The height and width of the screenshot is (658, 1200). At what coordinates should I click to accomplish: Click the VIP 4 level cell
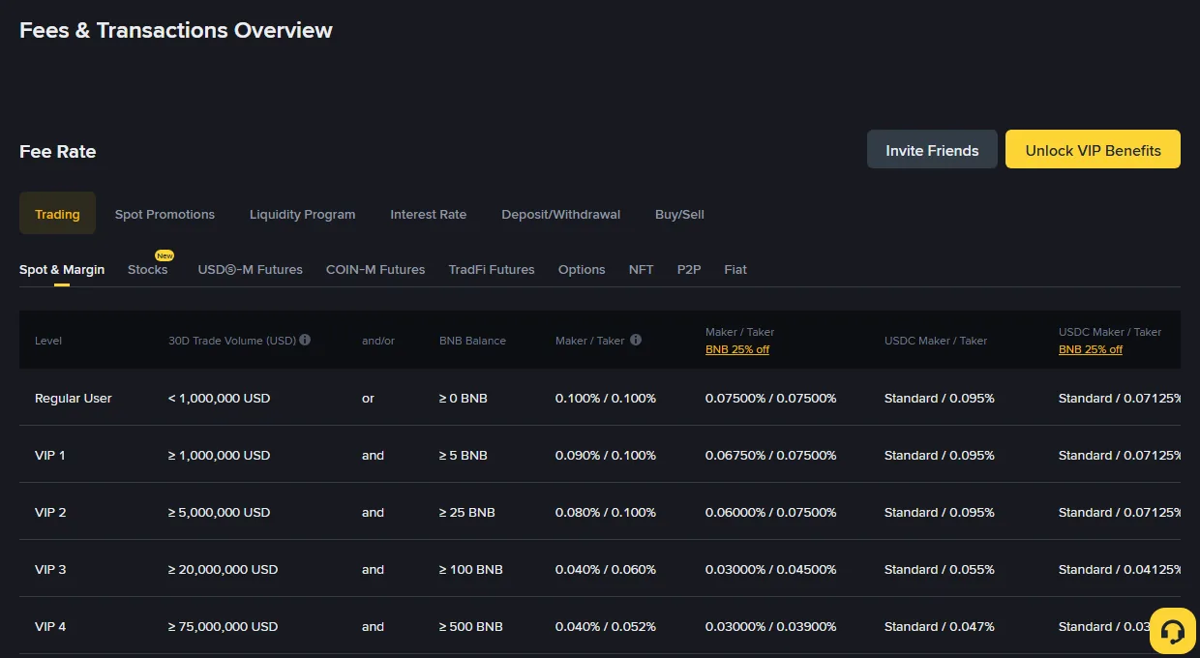(50, 626)
